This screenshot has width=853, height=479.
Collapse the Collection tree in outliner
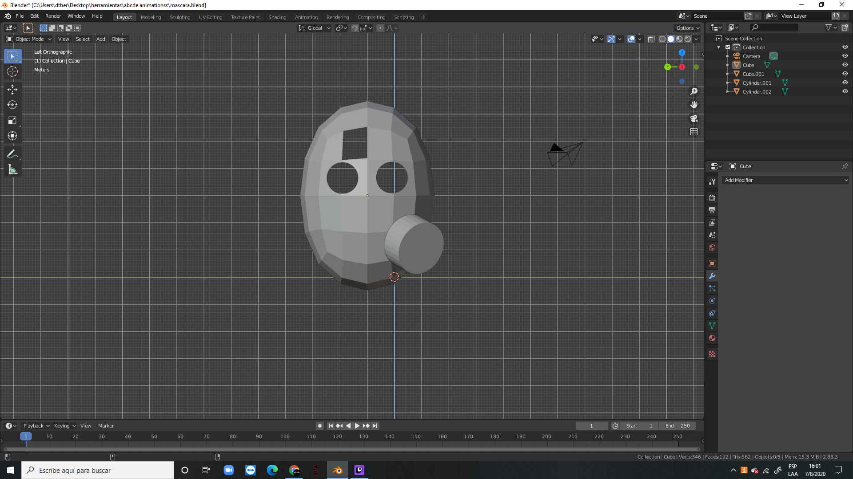click(719, 47)
